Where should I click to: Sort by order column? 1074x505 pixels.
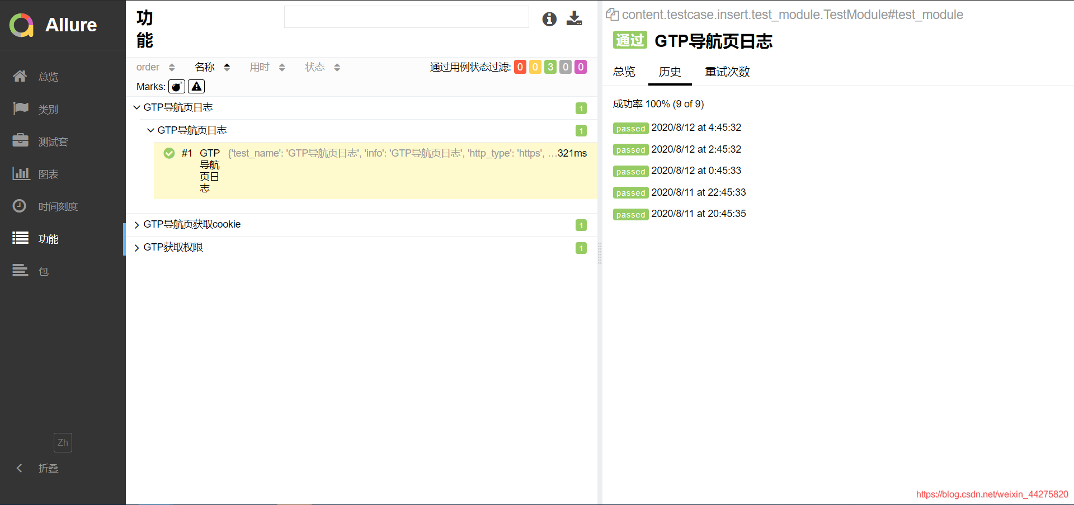point(156,67)
